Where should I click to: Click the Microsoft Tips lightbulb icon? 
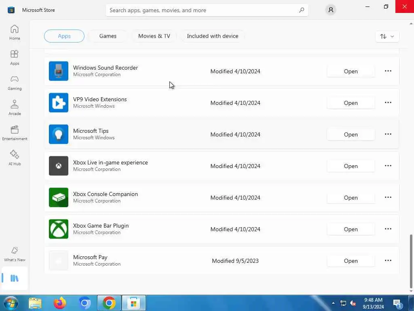59,134
